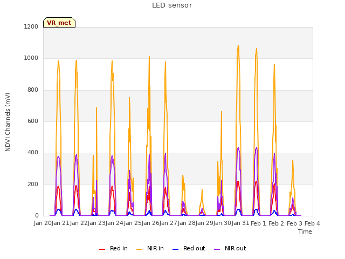Click the LED sensor chart title
Viewport: 345px width, 259px height.
pos(172,5)
